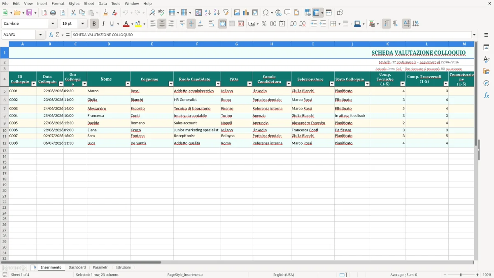This screenshot has width=494, height=278.
Task: Print the spreadsheet
Action: [x=53, y=13]
